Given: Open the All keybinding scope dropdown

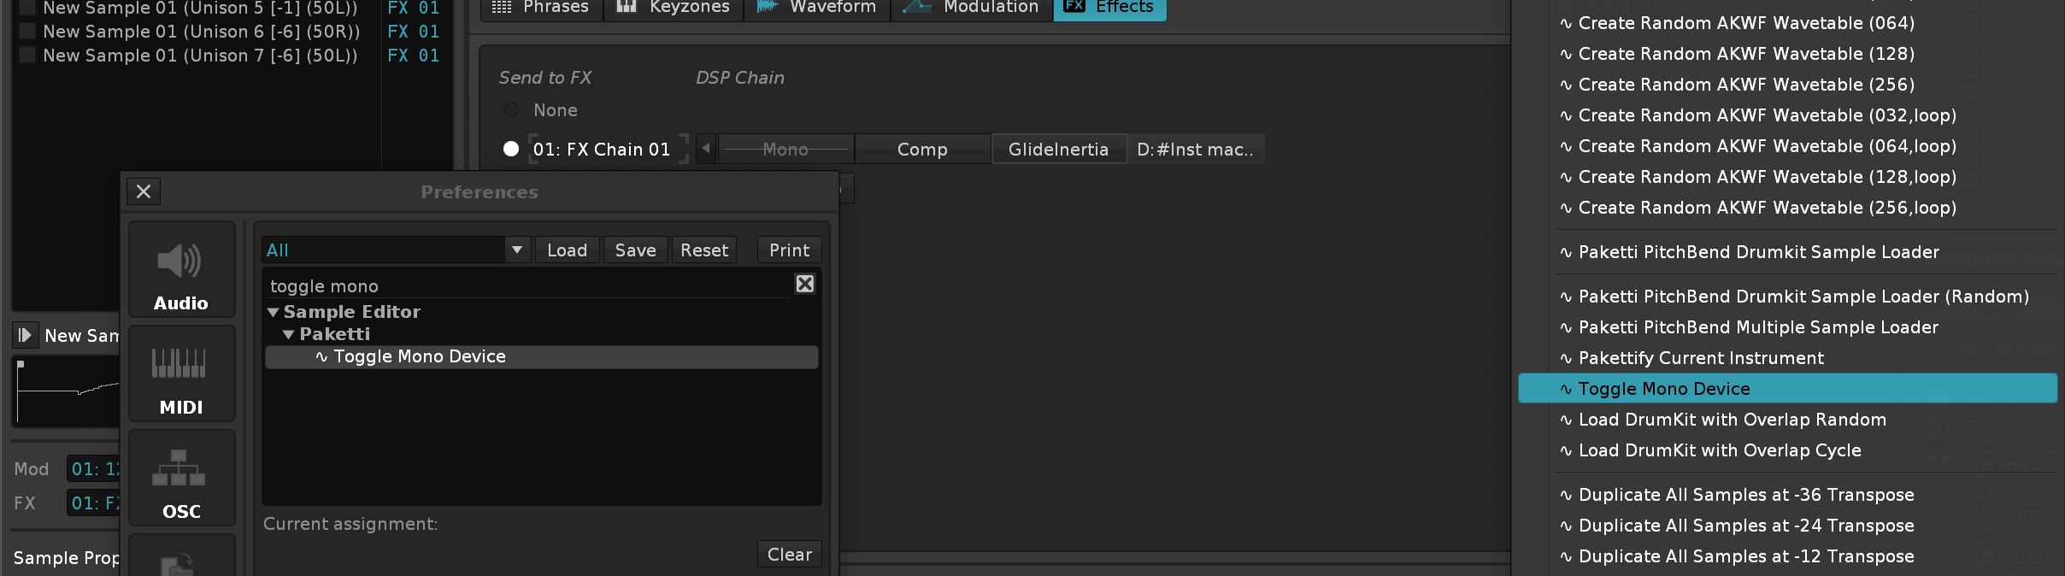Looking at the screenshot, I should point(516,250).
